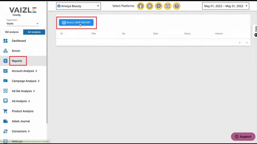
Task: Open the Support chat button
Action: pos(243,137)
